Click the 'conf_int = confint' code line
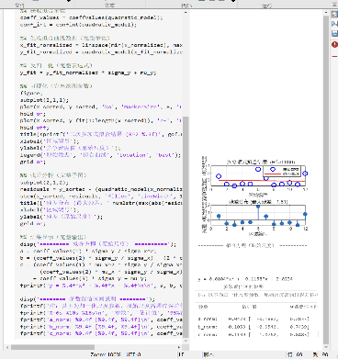 click(78, 25)
